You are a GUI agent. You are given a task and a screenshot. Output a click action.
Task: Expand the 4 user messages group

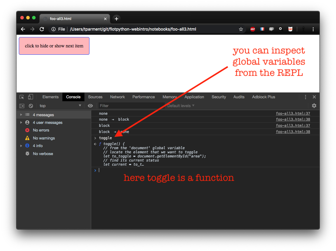21,122
